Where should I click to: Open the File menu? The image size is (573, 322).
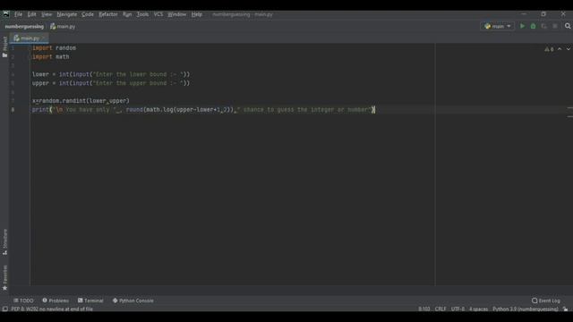(x=18, y=14)
